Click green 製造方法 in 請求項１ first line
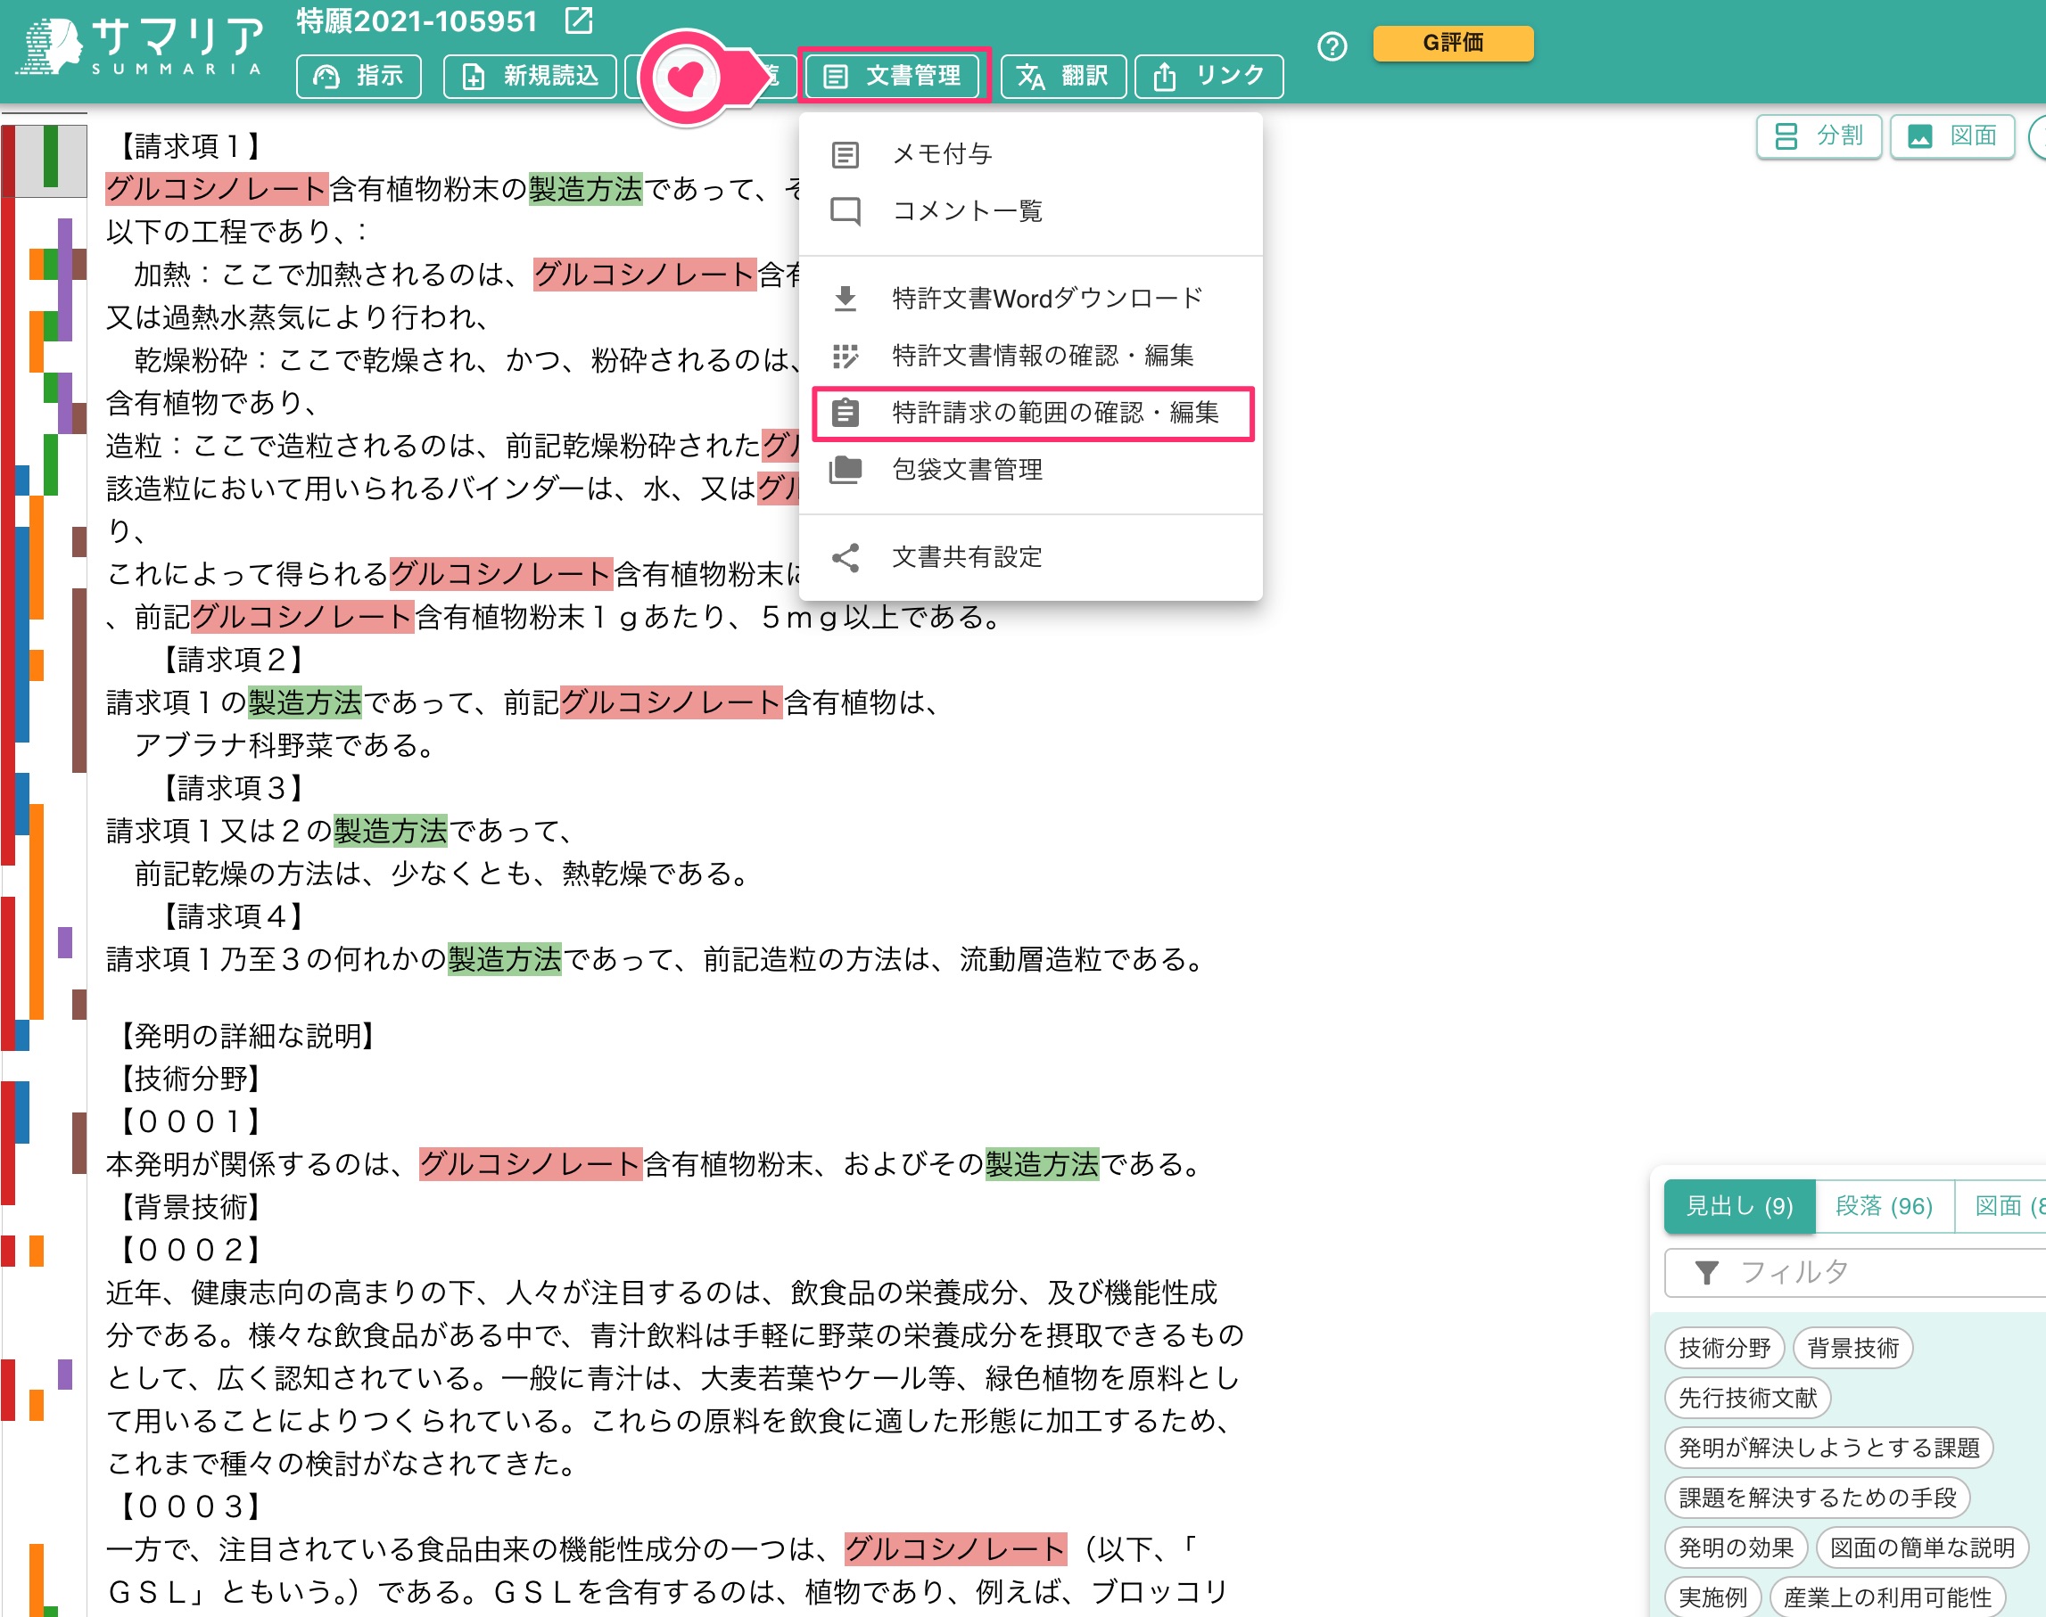The image size is (2046, 1617). (585, 189)
